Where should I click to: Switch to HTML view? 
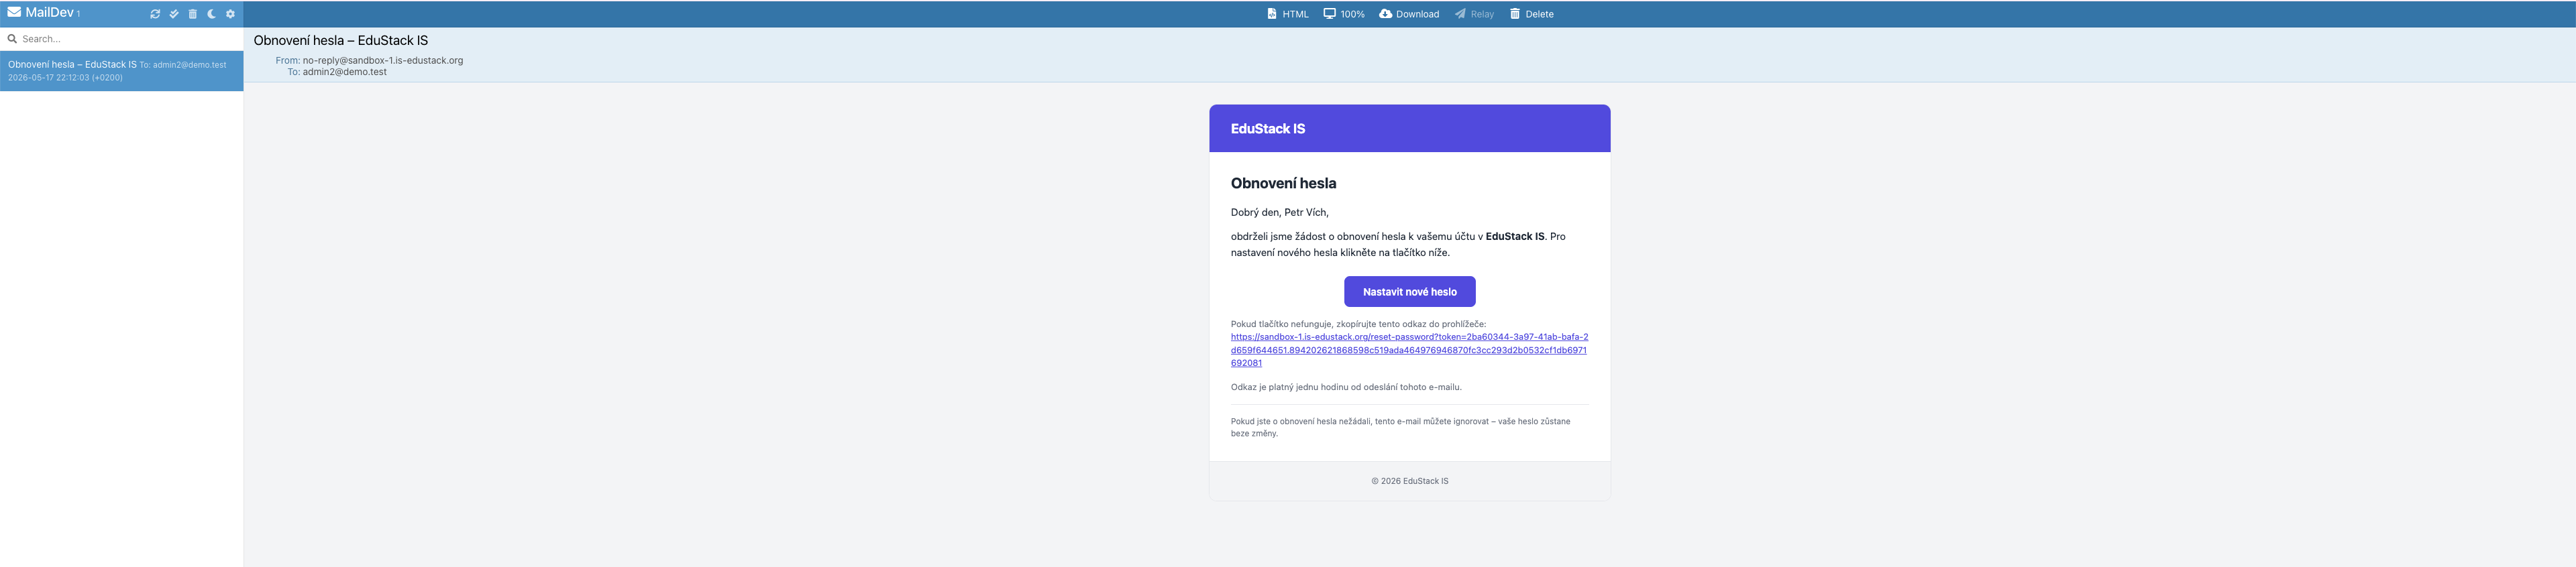pos(1288,14)
